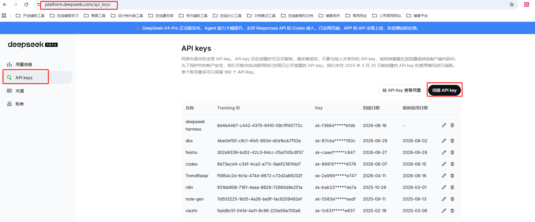Click the dbx last used date 2026-08-02
The height and width of the screenshot is (222, 535).
415,141
